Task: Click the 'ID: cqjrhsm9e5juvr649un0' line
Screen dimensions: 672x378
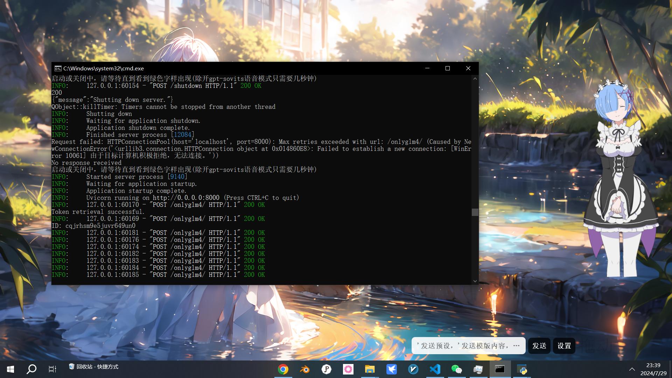Action: [x=93, y=226]
